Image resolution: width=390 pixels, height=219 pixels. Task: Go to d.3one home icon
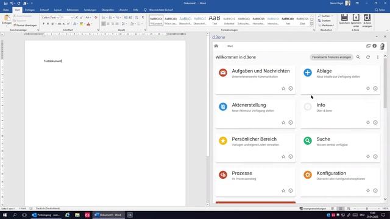(x=216, y=46)
